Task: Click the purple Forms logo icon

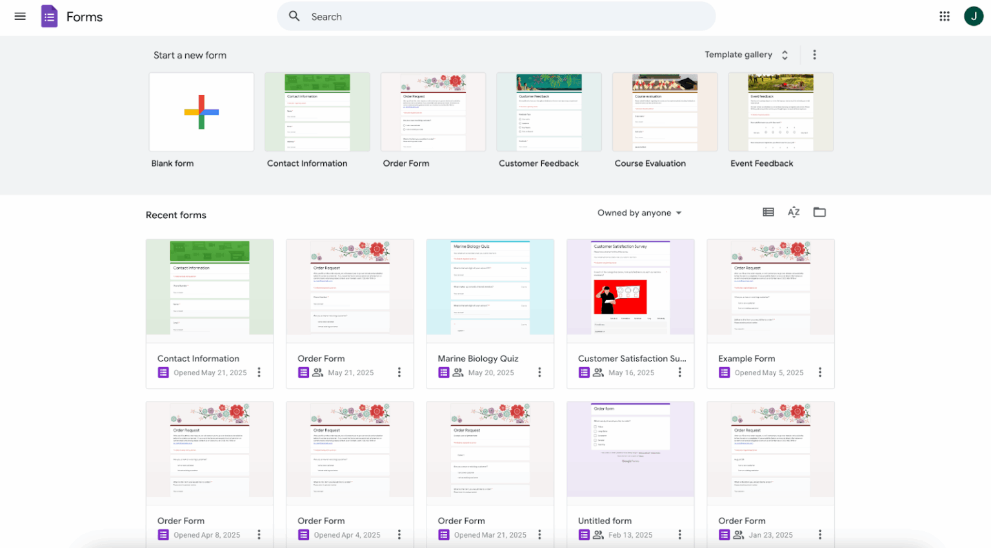Action: pos(49,15)
